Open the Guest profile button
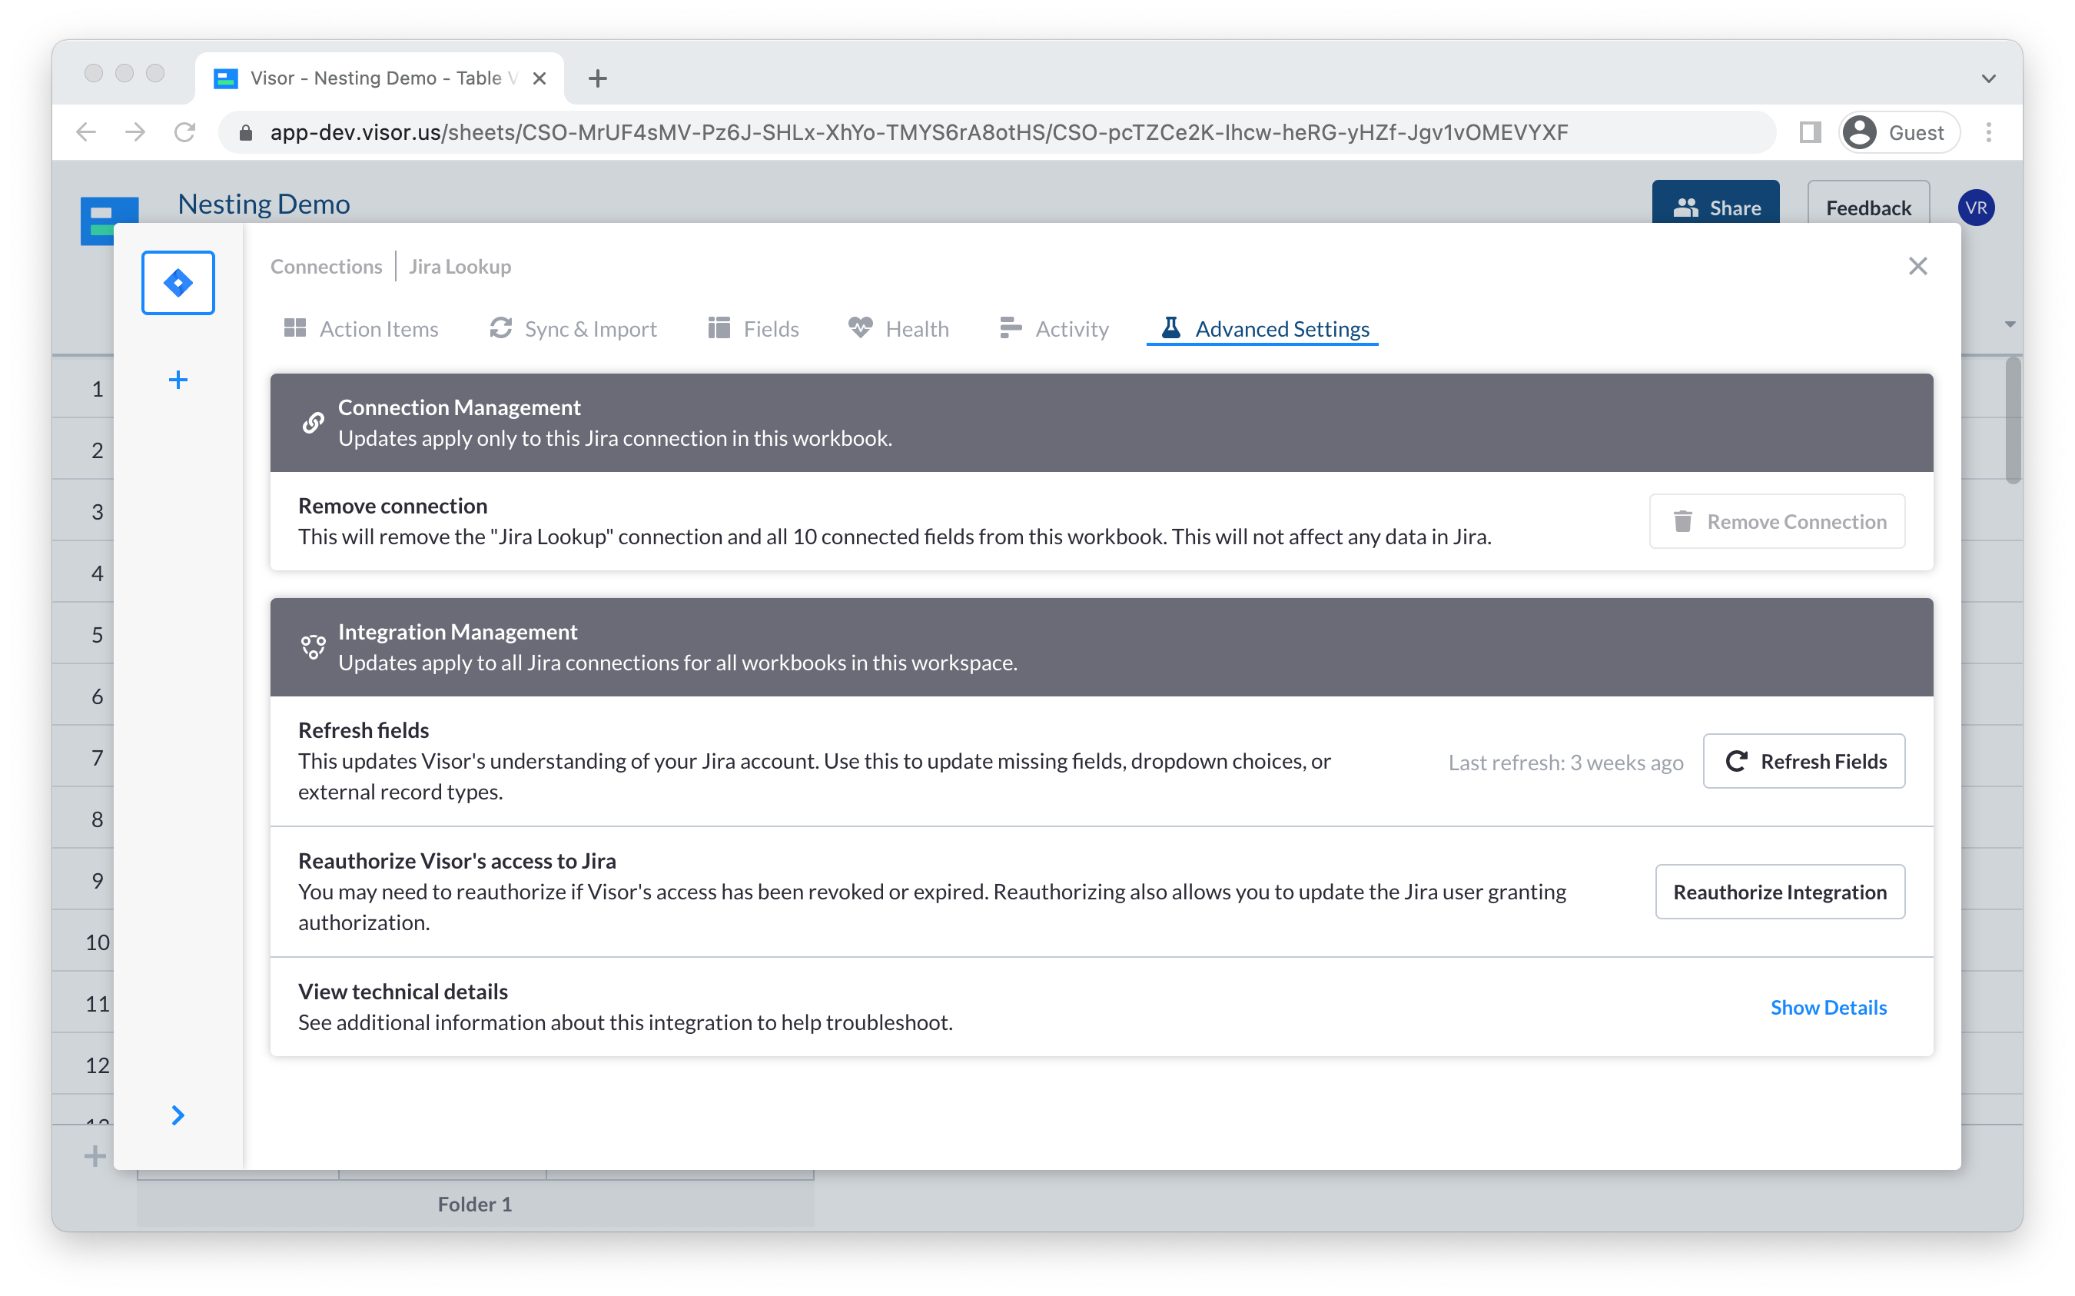2075x1296 pixels. 1898,132
